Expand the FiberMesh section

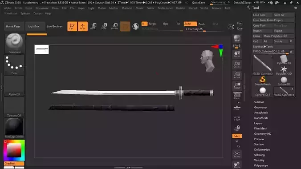pyautogui.click(x=260, y=129)
